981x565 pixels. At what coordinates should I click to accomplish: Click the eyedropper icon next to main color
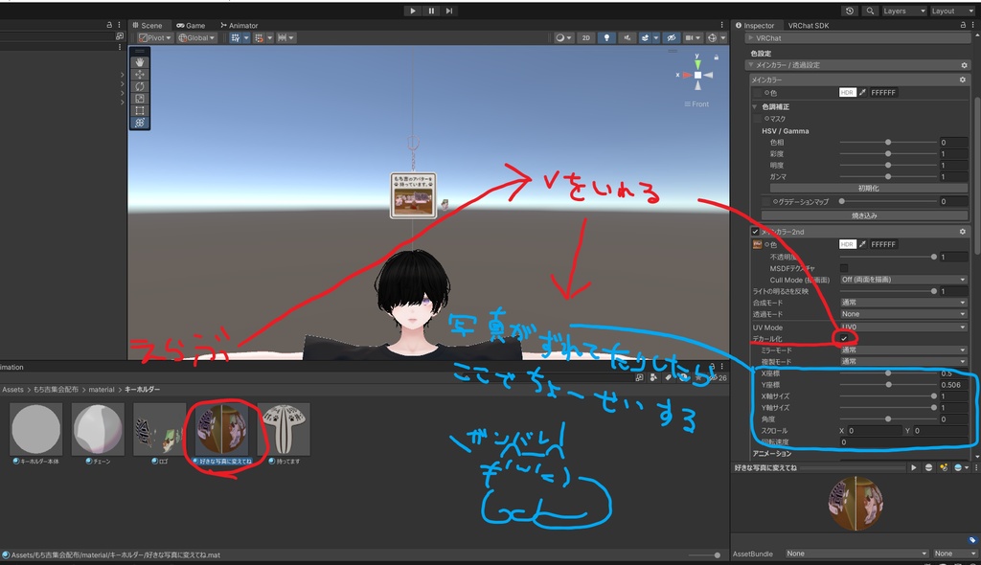862,92
